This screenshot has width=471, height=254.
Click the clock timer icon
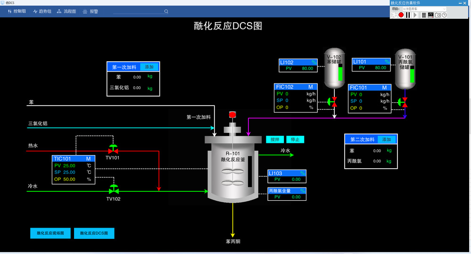444,15
